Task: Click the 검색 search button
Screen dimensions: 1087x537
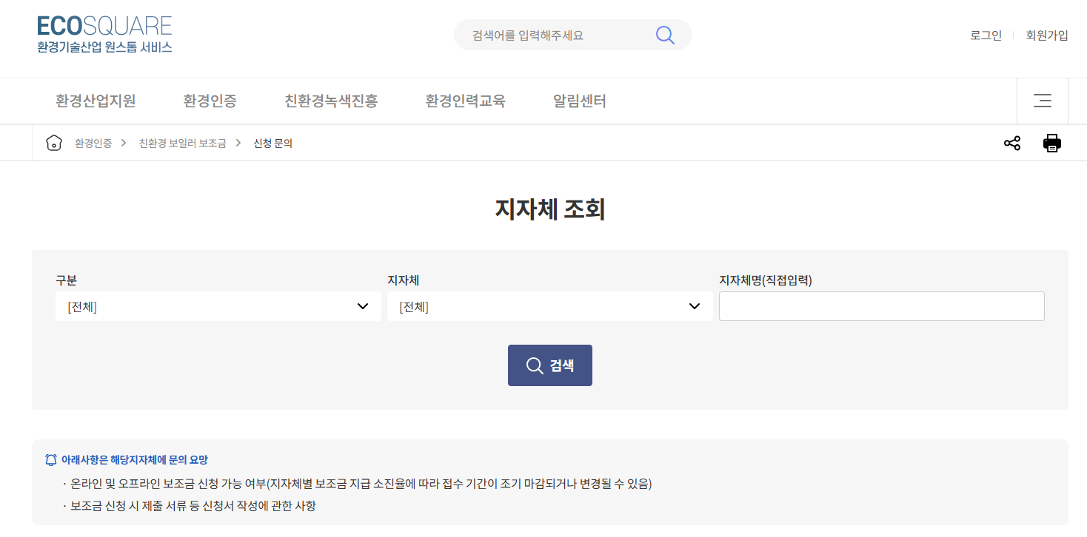Action: pos(549,365)
